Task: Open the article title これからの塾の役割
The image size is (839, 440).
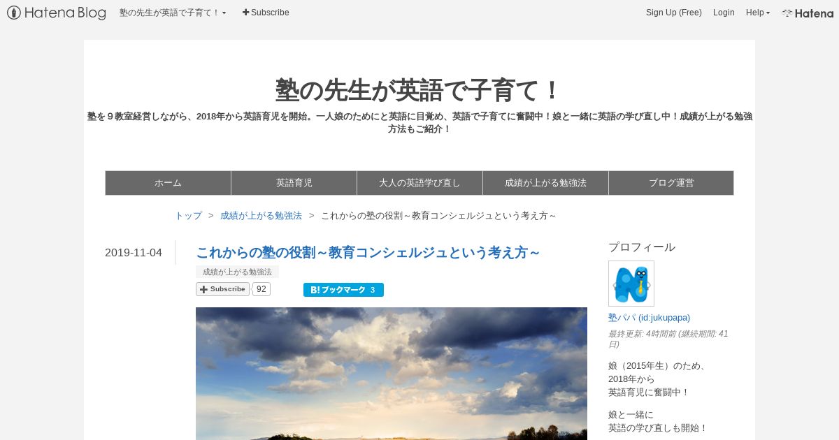Action: 368,252
